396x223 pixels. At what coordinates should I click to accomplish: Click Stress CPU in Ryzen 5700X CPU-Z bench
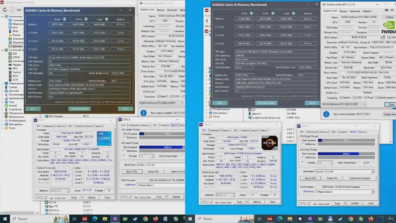[332, 178]
